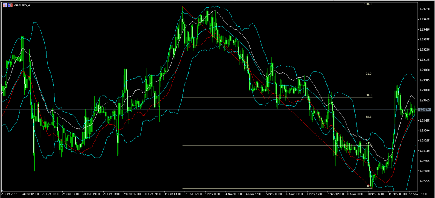Select the 100.0 Fibonacci level label

click(368, 4)
